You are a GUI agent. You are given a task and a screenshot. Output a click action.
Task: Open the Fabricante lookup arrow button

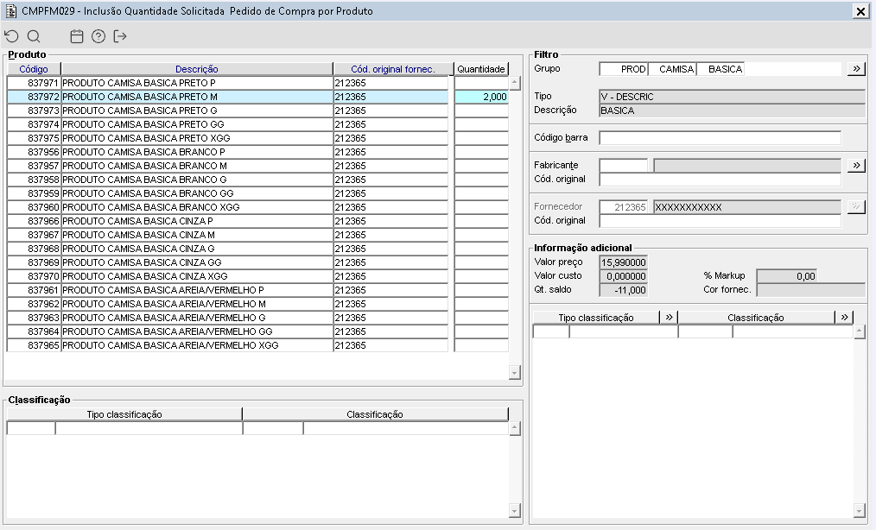click(x=856, y=166)
